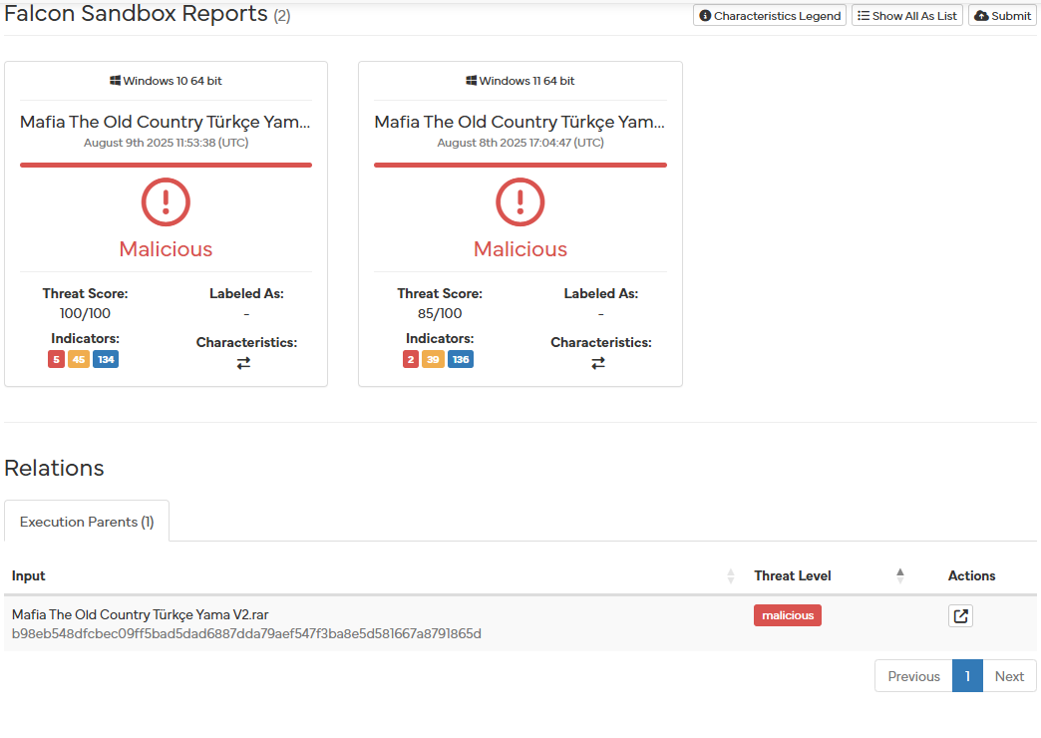Click Malicious verdict text in Windows 11 card
The width and height of the screenshot is (1041, 738).
click(520, 249)
